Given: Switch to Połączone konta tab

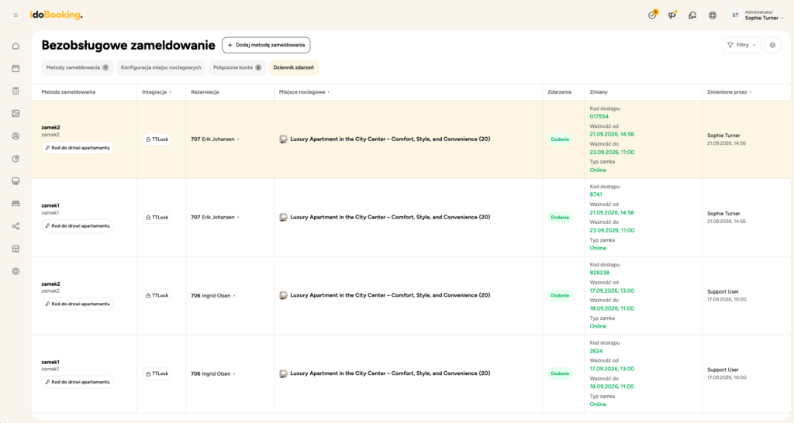Looking at the screenshot, I should pos(237,67).
